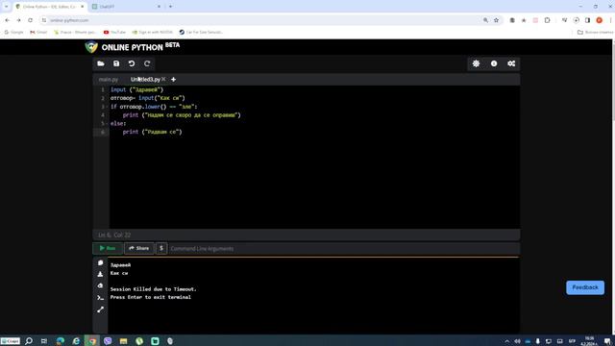Open the Chrome profile avatar
Image resolution: width=615 pixels, height=346 pixels.
[599, 20]
